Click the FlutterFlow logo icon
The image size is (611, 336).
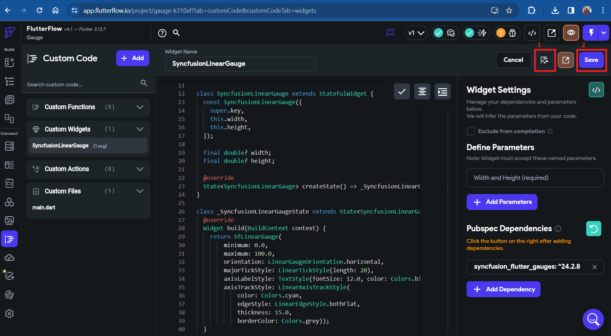(x=10, y=33)
